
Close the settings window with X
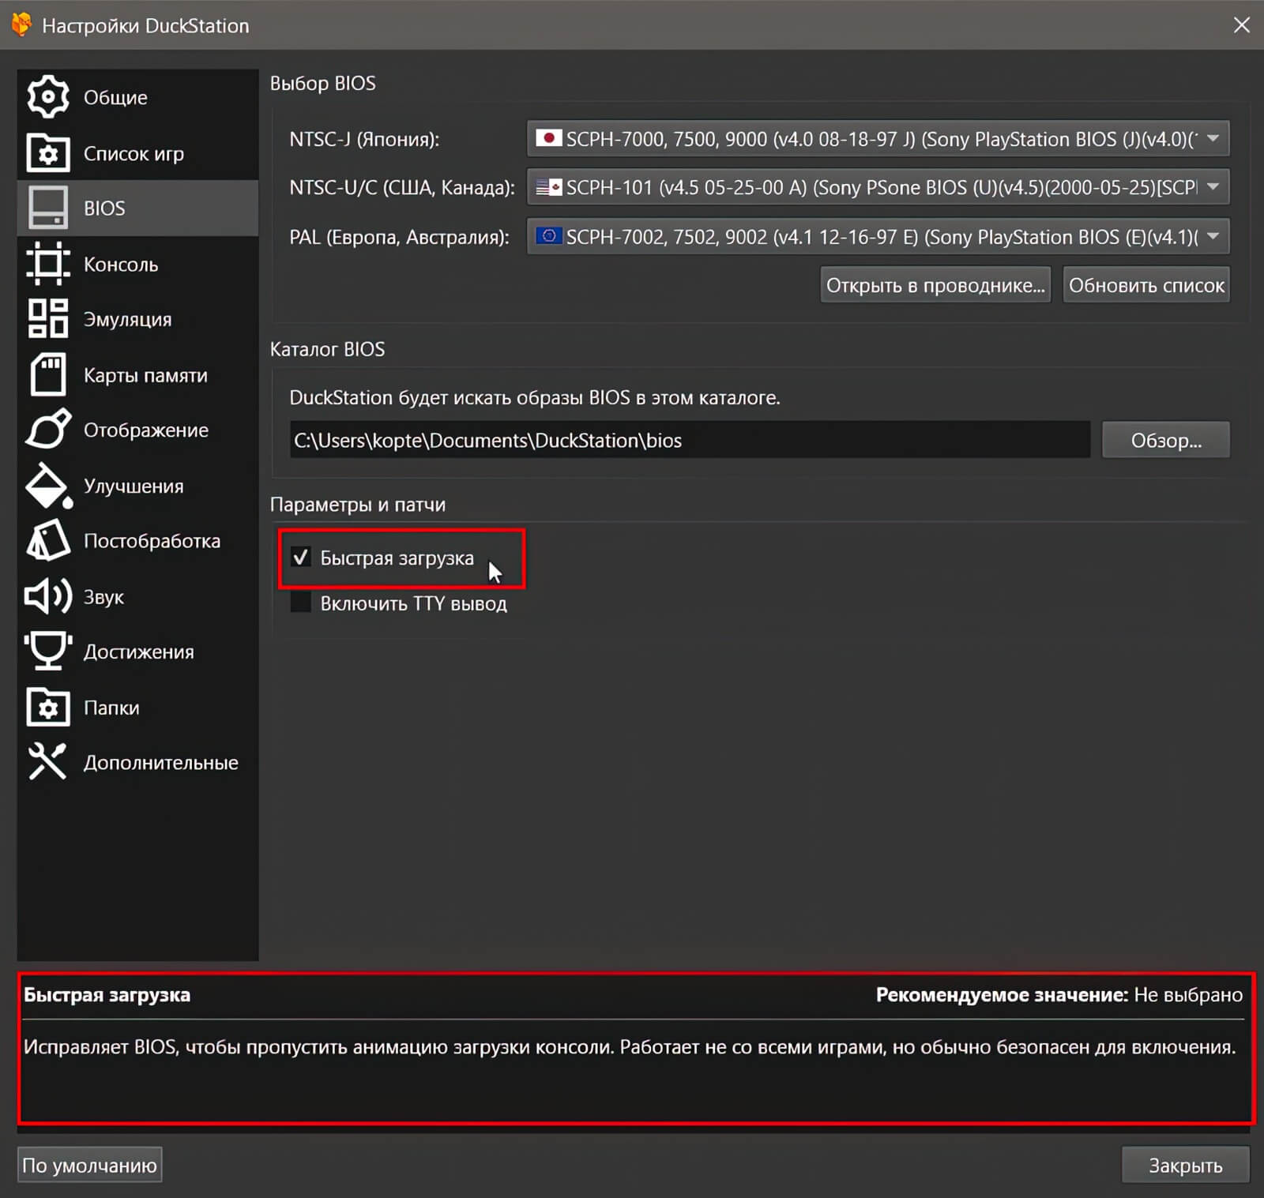tap(1241, 25)
